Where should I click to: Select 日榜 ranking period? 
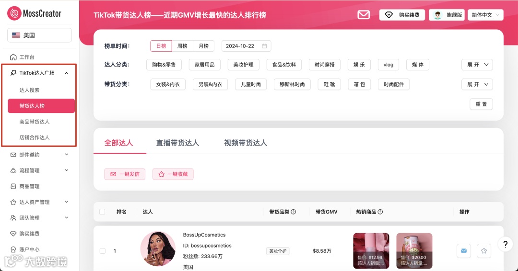click(x=161, y=46)
